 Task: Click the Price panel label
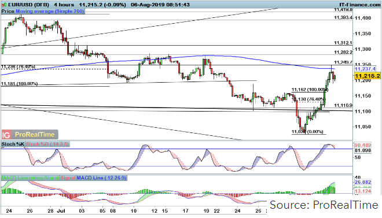[8, 11]
